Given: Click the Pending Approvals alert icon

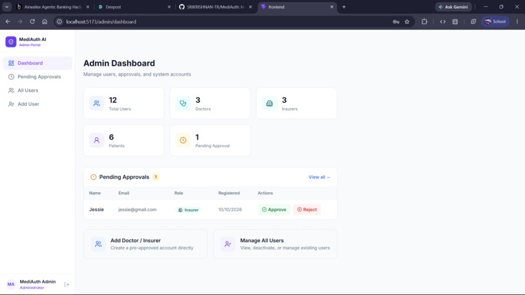Looking at the screenshot, I should click(x=93, y=177).
